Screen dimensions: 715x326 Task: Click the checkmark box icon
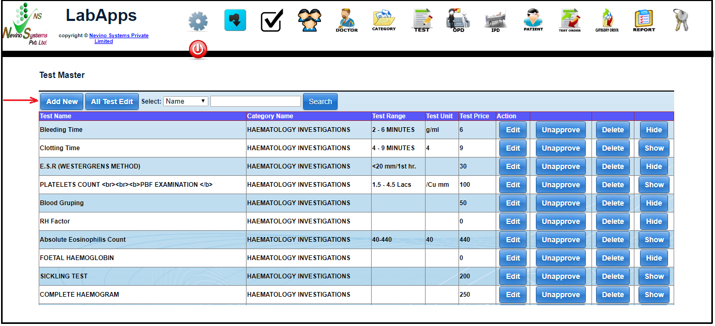click(x=272, y=21)
